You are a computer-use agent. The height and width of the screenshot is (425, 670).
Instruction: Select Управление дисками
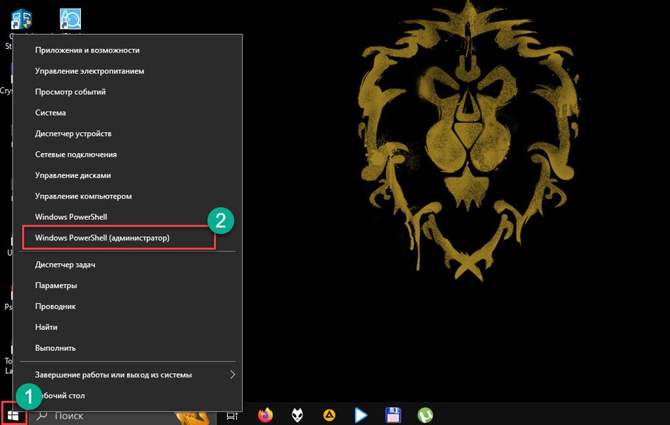pyautogui.click(x=127, y=175)
